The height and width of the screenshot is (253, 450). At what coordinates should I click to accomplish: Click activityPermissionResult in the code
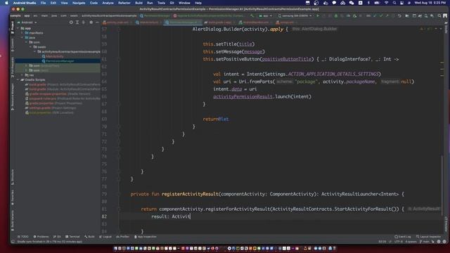[x=243, y=97]
